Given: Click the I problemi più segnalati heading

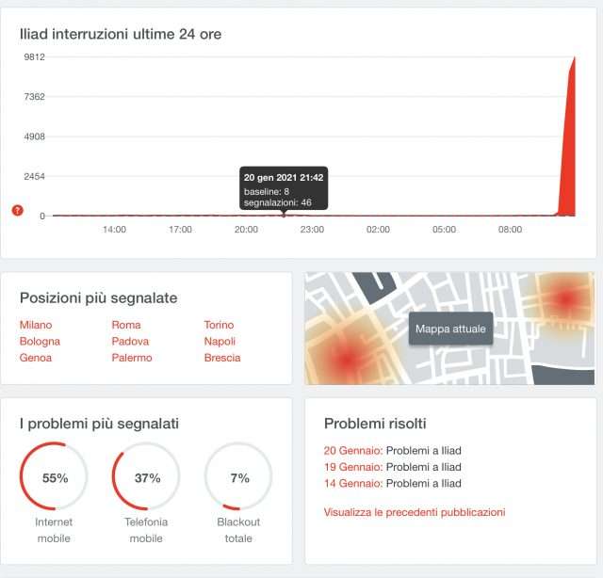Looking at the screenshot, I should (99, 424).
